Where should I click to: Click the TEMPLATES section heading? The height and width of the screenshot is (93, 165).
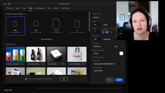(x=9, y=44)
